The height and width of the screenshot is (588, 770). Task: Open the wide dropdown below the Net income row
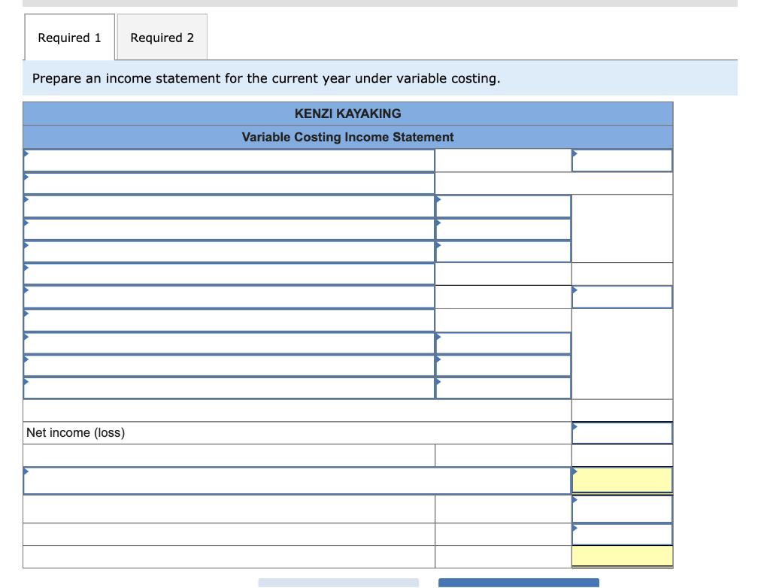point(297,480)
